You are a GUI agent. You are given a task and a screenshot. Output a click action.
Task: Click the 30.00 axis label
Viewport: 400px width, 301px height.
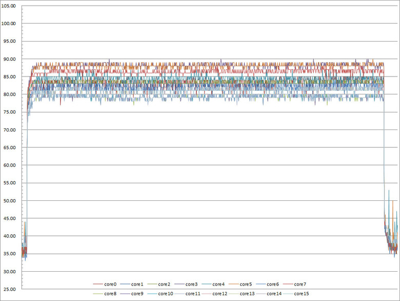pyautogui.click(x=9, y=271)
